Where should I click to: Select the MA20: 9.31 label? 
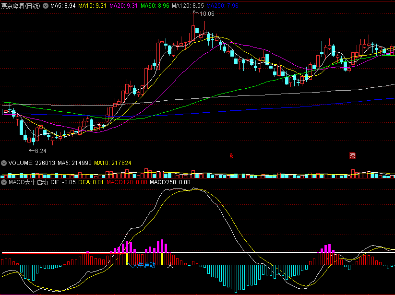tap(123, 6)
